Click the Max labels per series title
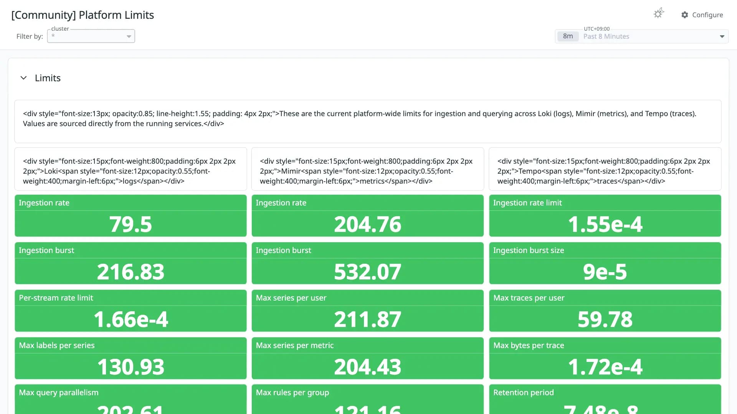This screenshot has height=414, width=737. [x=57, y=345]
